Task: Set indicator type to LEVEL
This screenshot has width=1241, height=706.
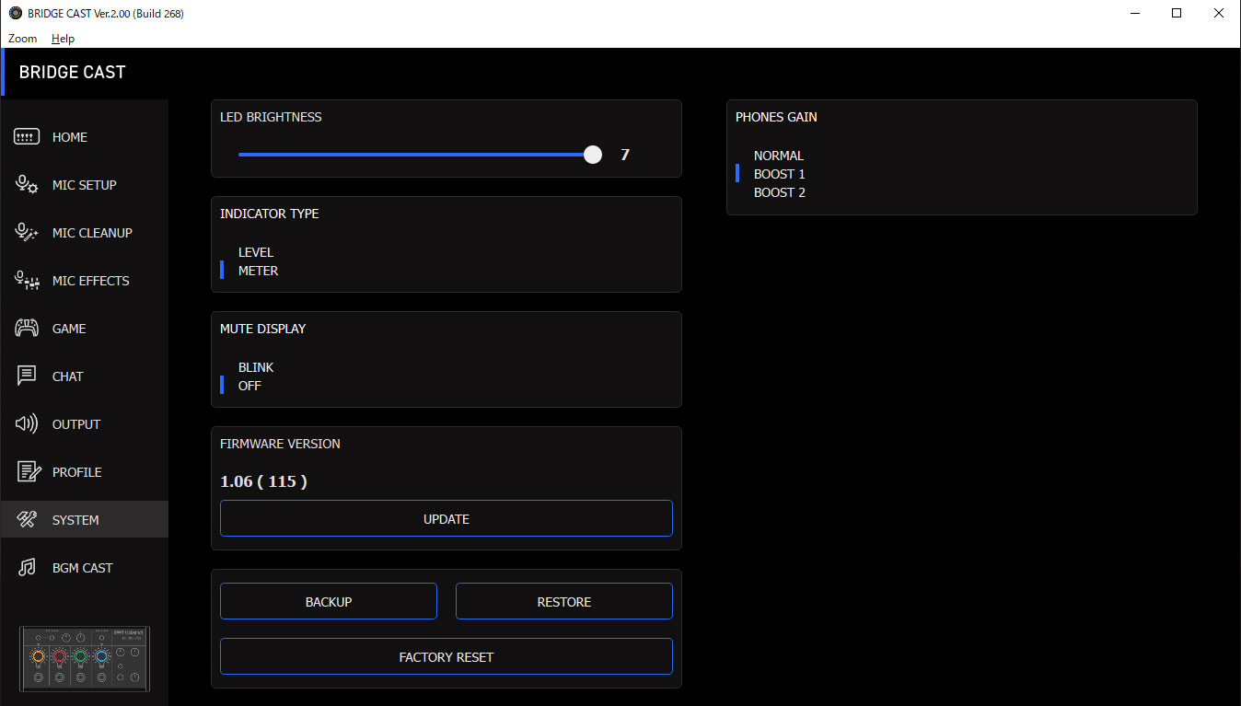Action: click(x=256, y=252)
